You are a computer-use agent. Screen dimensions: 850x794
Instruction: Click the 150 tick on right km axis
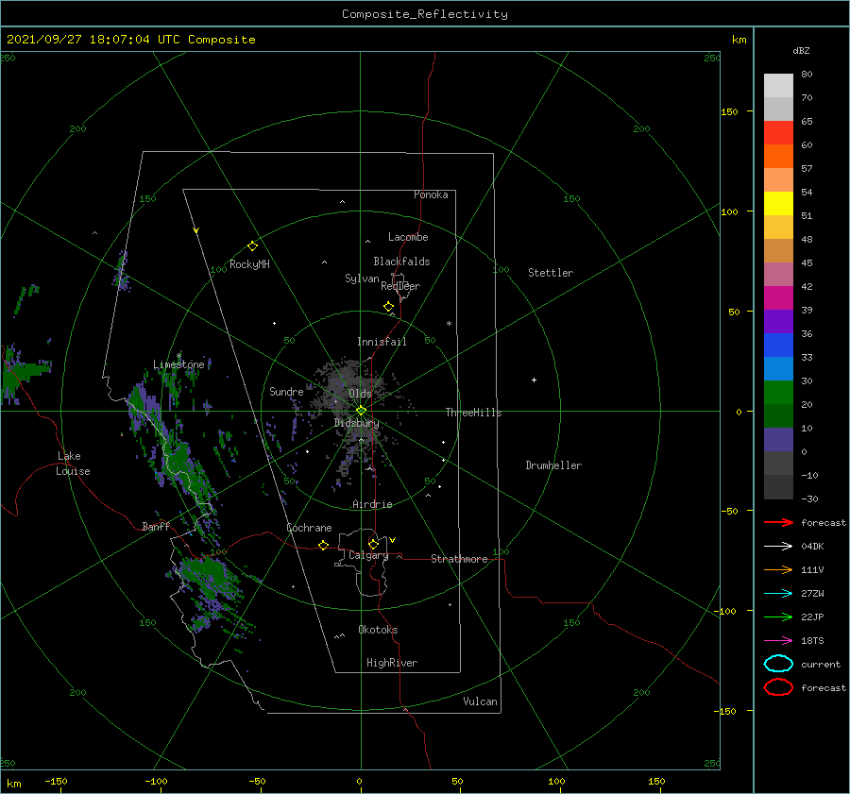[x=729, y=111]
